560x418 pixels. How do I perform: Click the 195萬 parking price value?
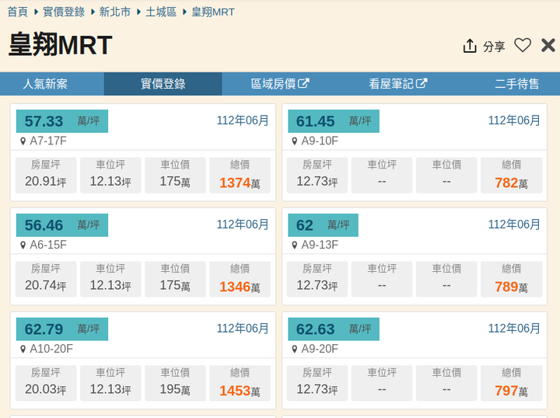pos(175,389)
